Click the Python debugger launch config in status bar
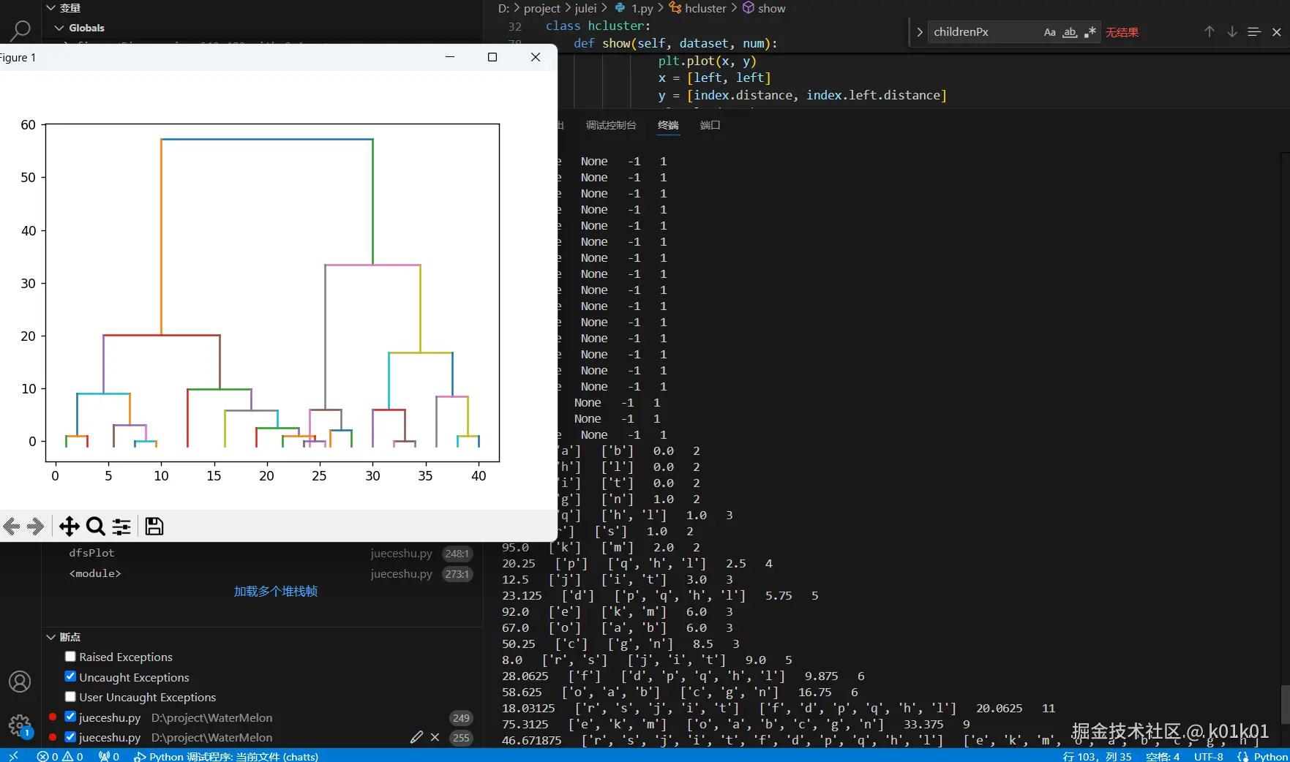Viewport: 1290px width, 762px height. 226,756
